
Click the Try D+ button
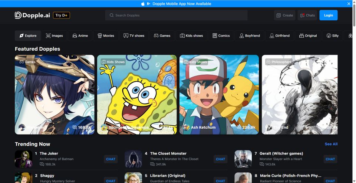coord(61,15)
